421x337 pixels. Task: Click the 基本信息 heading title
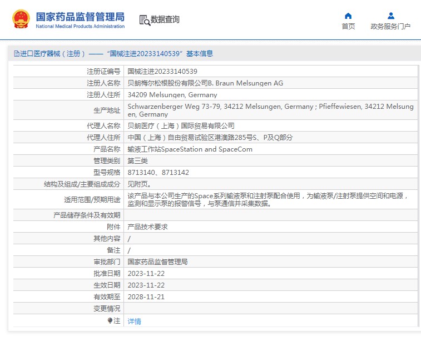point(200,54)
